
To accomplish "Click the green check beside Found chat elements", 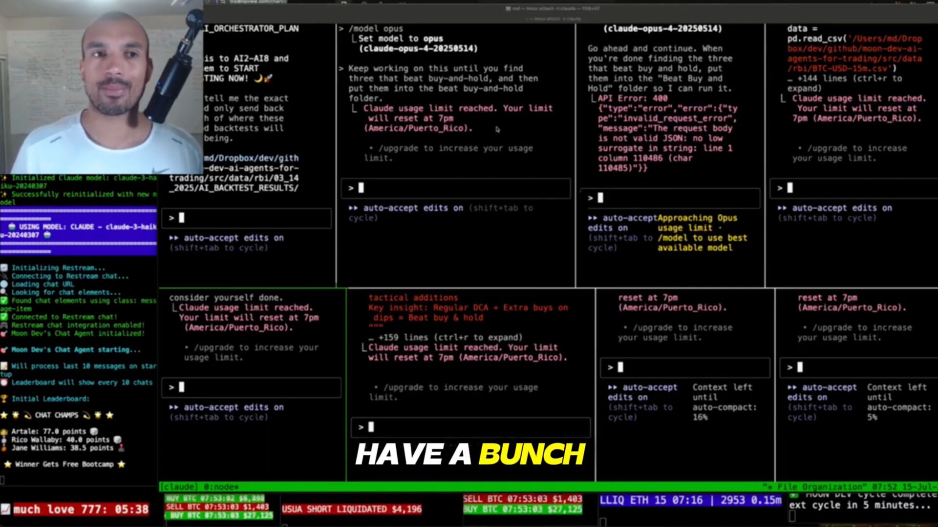I will coord(4,301).
